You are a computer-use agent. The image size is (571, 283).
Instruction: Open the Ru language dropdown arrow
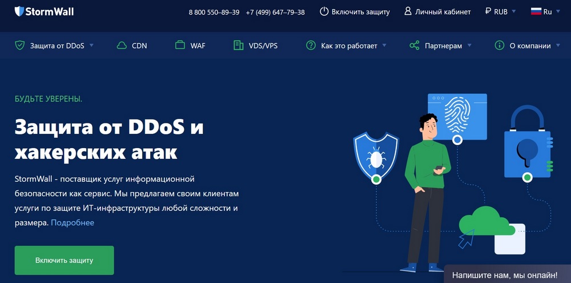[558, 11]
